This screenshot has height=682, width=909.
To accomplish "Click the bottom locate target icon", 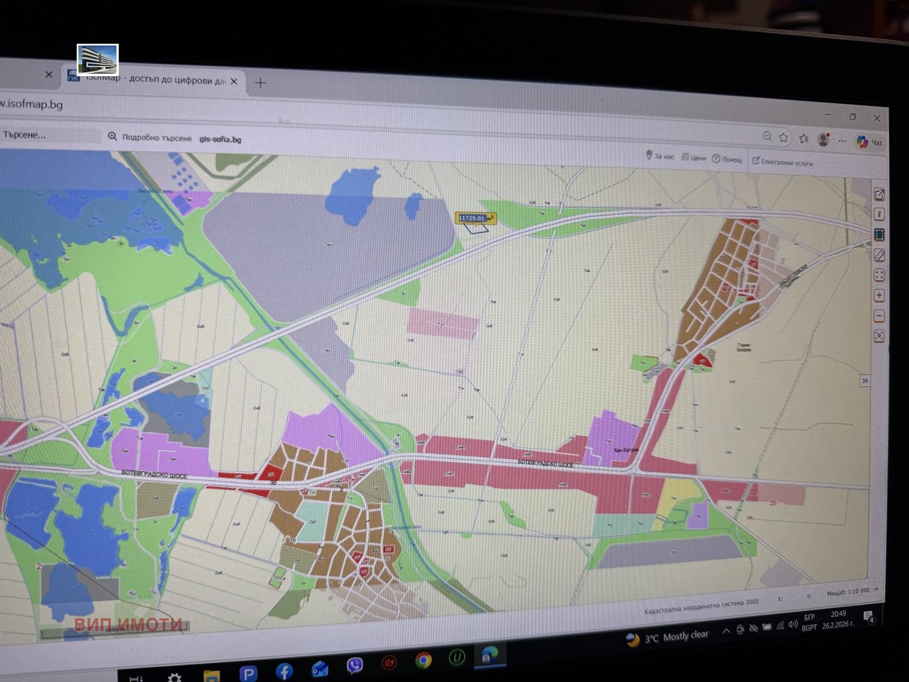I will tap(879, 336).
